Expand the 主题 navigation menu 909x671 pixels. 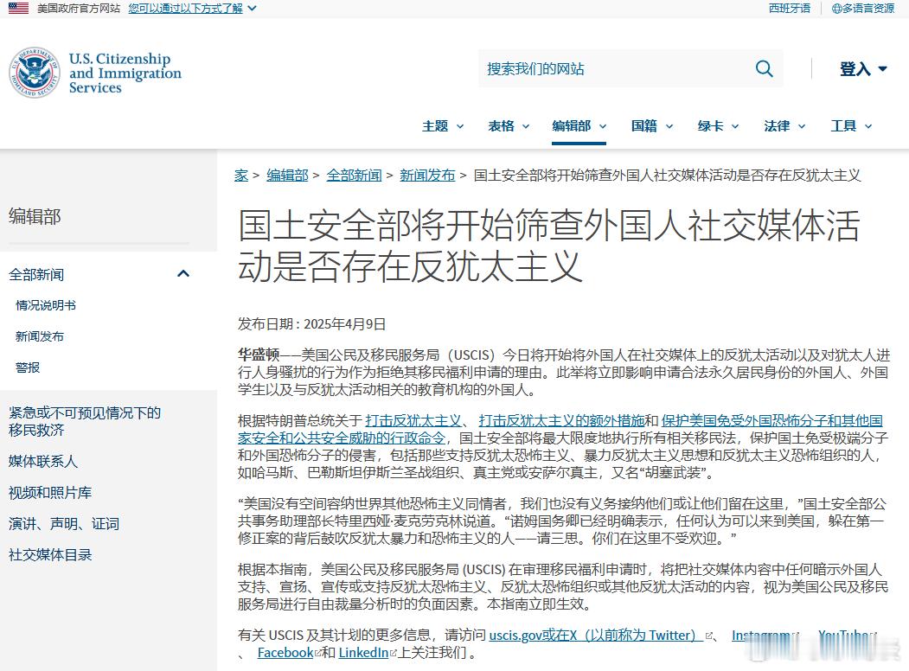443,125
